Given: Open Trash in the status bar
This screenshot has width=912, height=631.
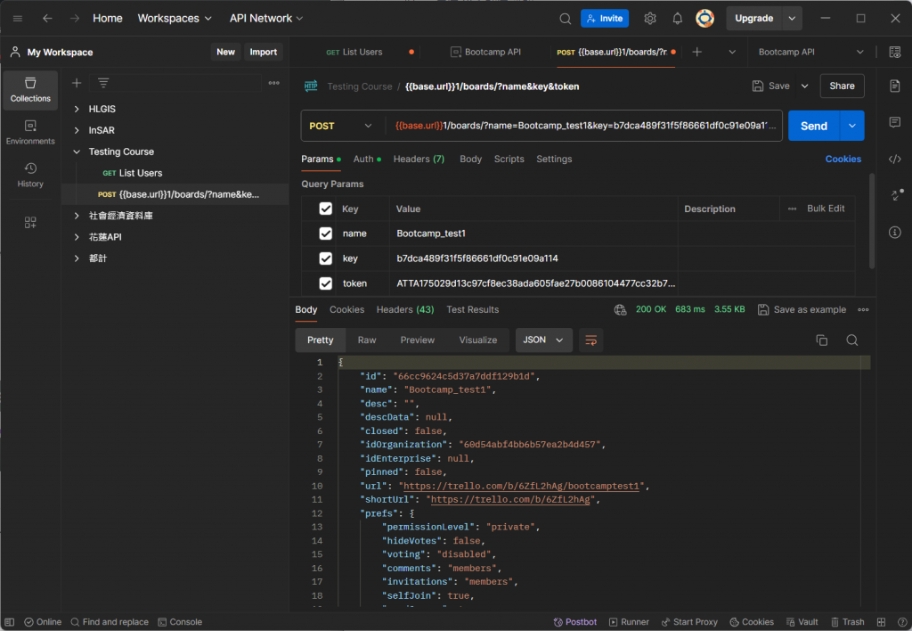Looking at the screenshot, I should [848, 622].
